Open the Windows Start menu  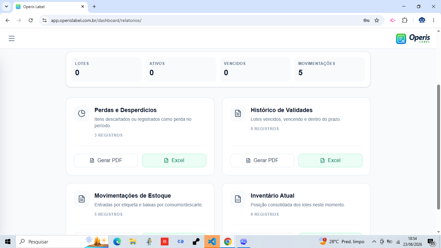point(8,242)
